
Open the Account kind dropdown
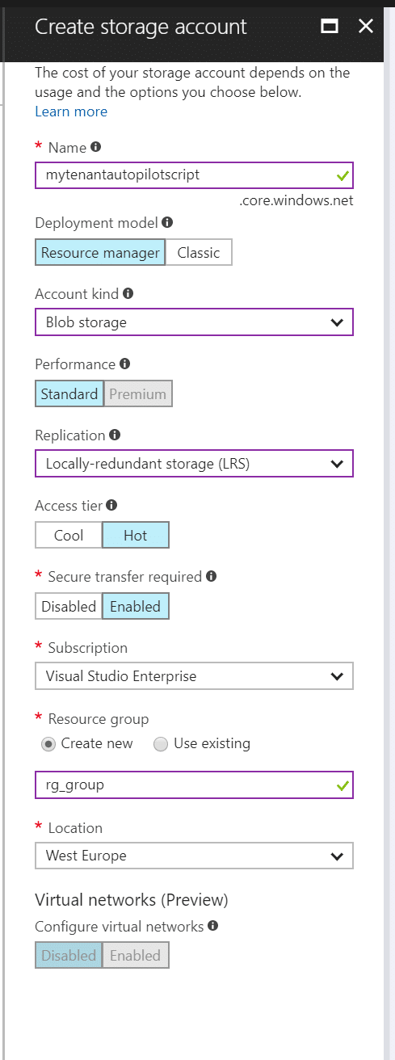click(x=194, y=322)
